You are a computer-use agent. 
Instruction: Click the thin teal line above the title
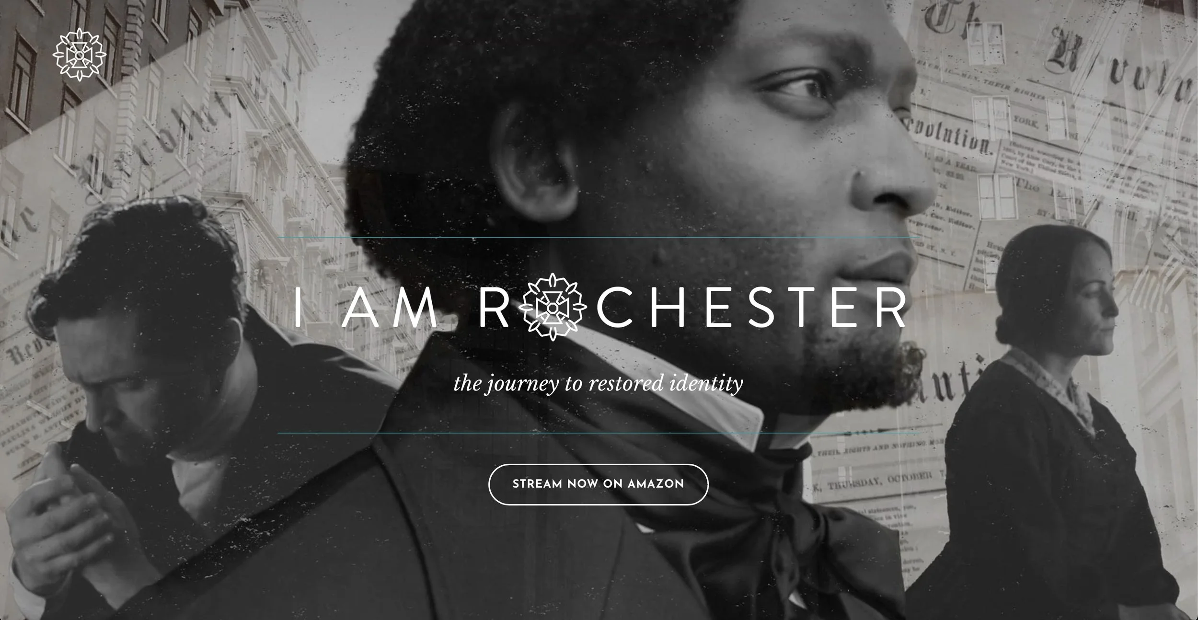(599, 237)
